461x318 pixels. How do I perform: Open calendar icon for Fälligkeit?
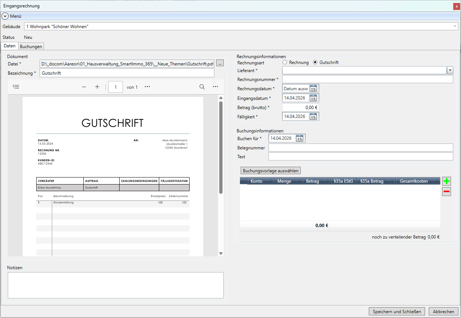[313, 116]
